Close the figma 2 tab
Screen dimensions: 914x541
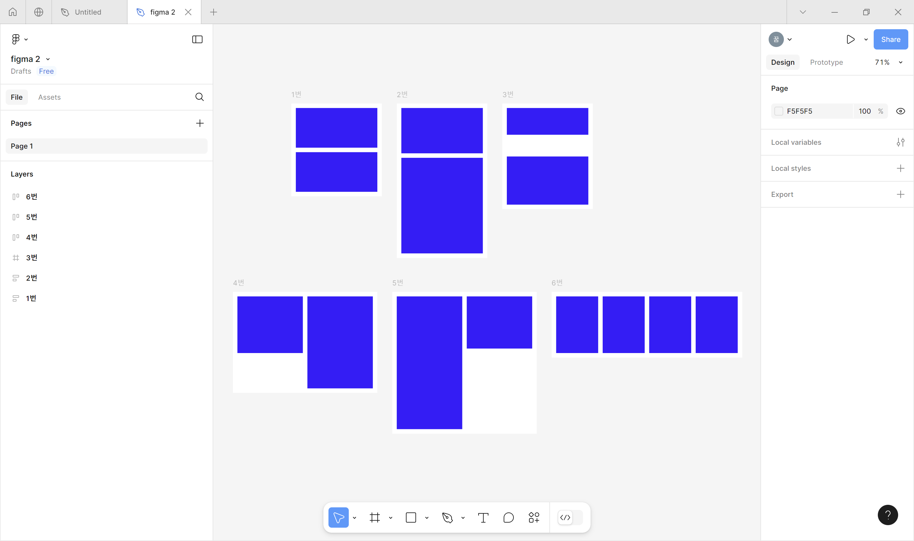(x=188, y=12)
